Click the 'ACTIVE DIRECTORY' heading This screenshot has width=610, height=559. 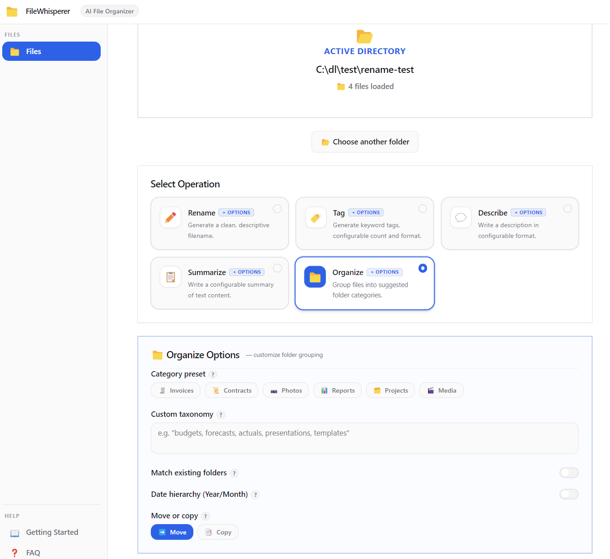tap(365, 51)
